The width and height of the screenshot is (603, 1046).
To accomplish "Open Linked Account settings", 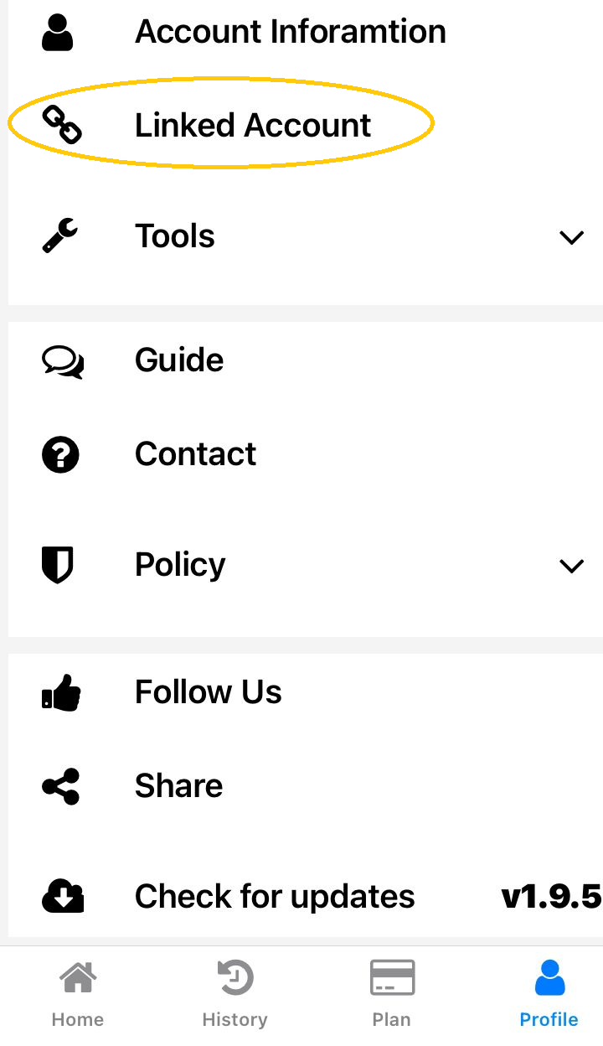I will pyautogui.click(x=252, y=126).
